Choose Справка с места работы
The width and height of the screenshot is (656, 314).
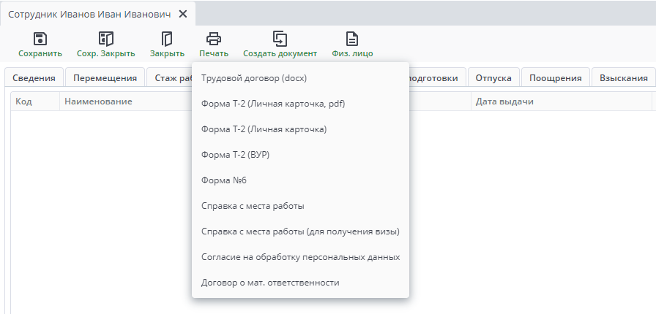click(253, 206)
